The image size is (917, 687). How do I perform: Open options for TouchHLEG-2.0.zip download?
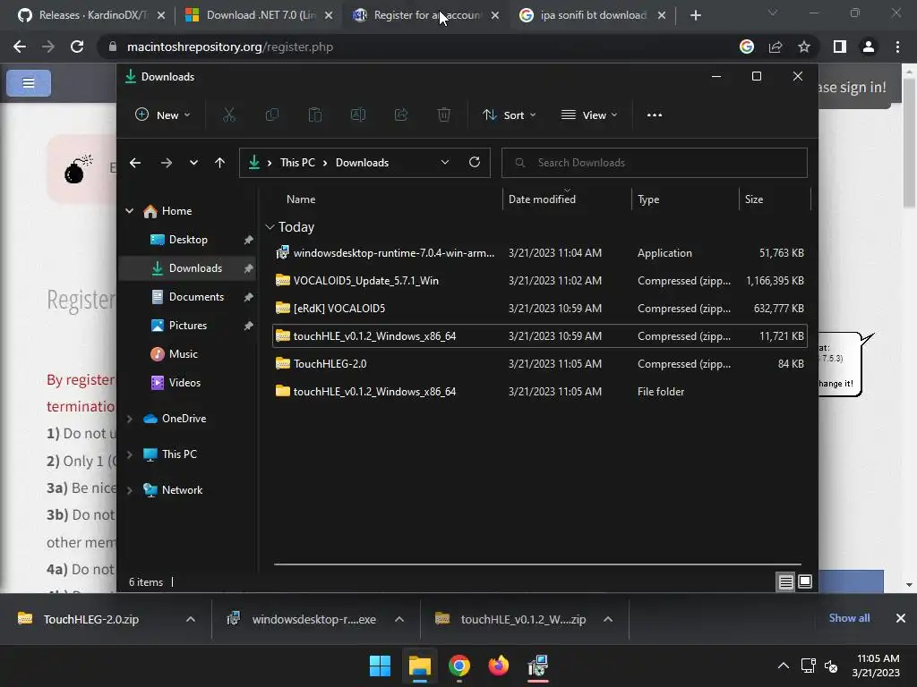tap(191, 619)
